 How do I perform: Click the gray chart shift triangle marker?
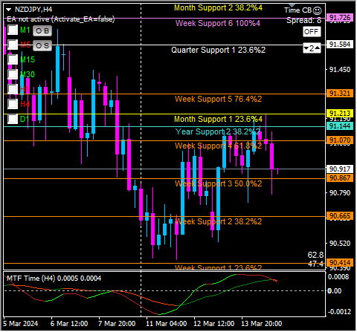tap(292, 5)
